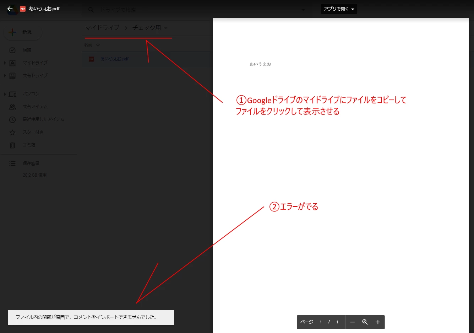Click the あいうえお.pdf title in the top bar

(44, 9)
